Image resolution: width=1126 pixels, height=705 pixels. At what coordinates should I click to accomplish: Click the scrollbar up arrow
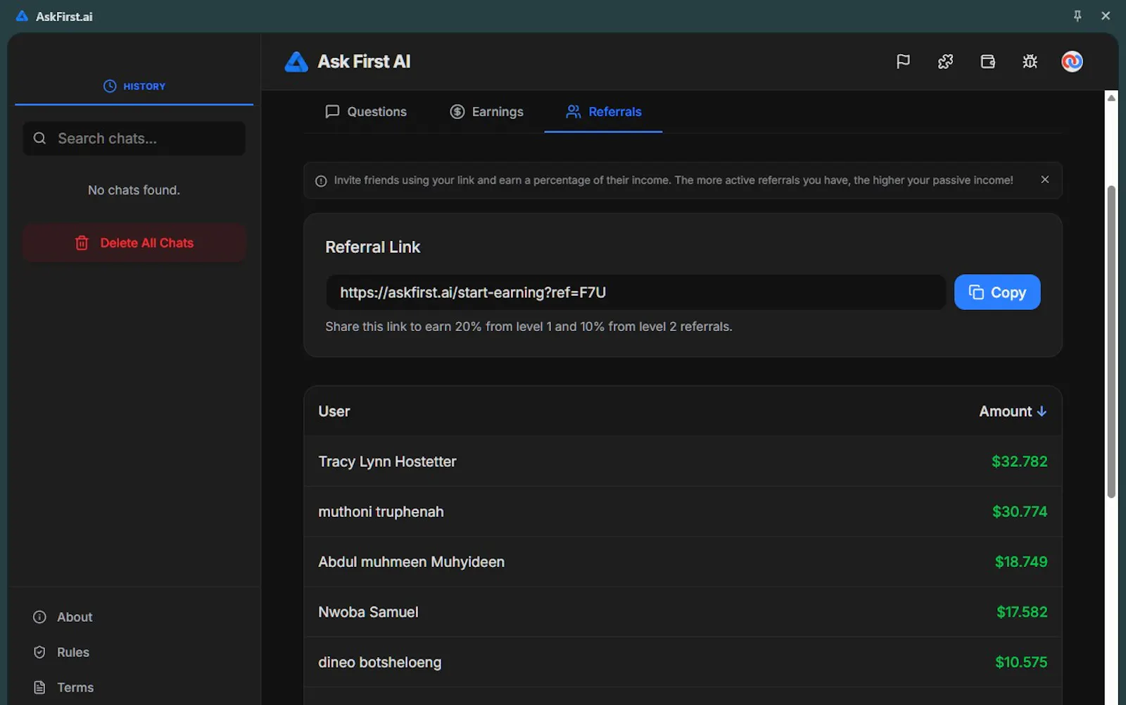point(1111,98)
